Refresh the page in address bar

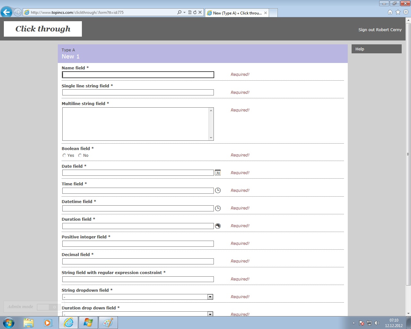(x=195, y=12)
